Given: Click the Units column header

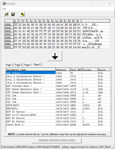Looking at the screenshot, I should point(104,70).
